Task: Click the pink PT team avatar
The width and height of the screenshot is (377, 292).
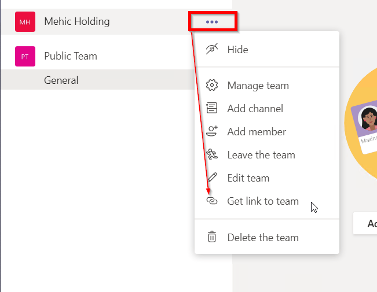Action: tap(25, 57)
